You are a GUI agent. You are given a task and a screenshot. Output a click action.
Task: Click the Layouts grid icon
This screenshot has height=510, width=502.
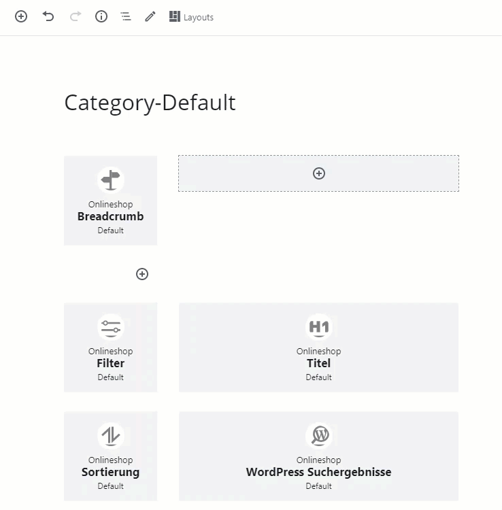[x=175, y=16]
